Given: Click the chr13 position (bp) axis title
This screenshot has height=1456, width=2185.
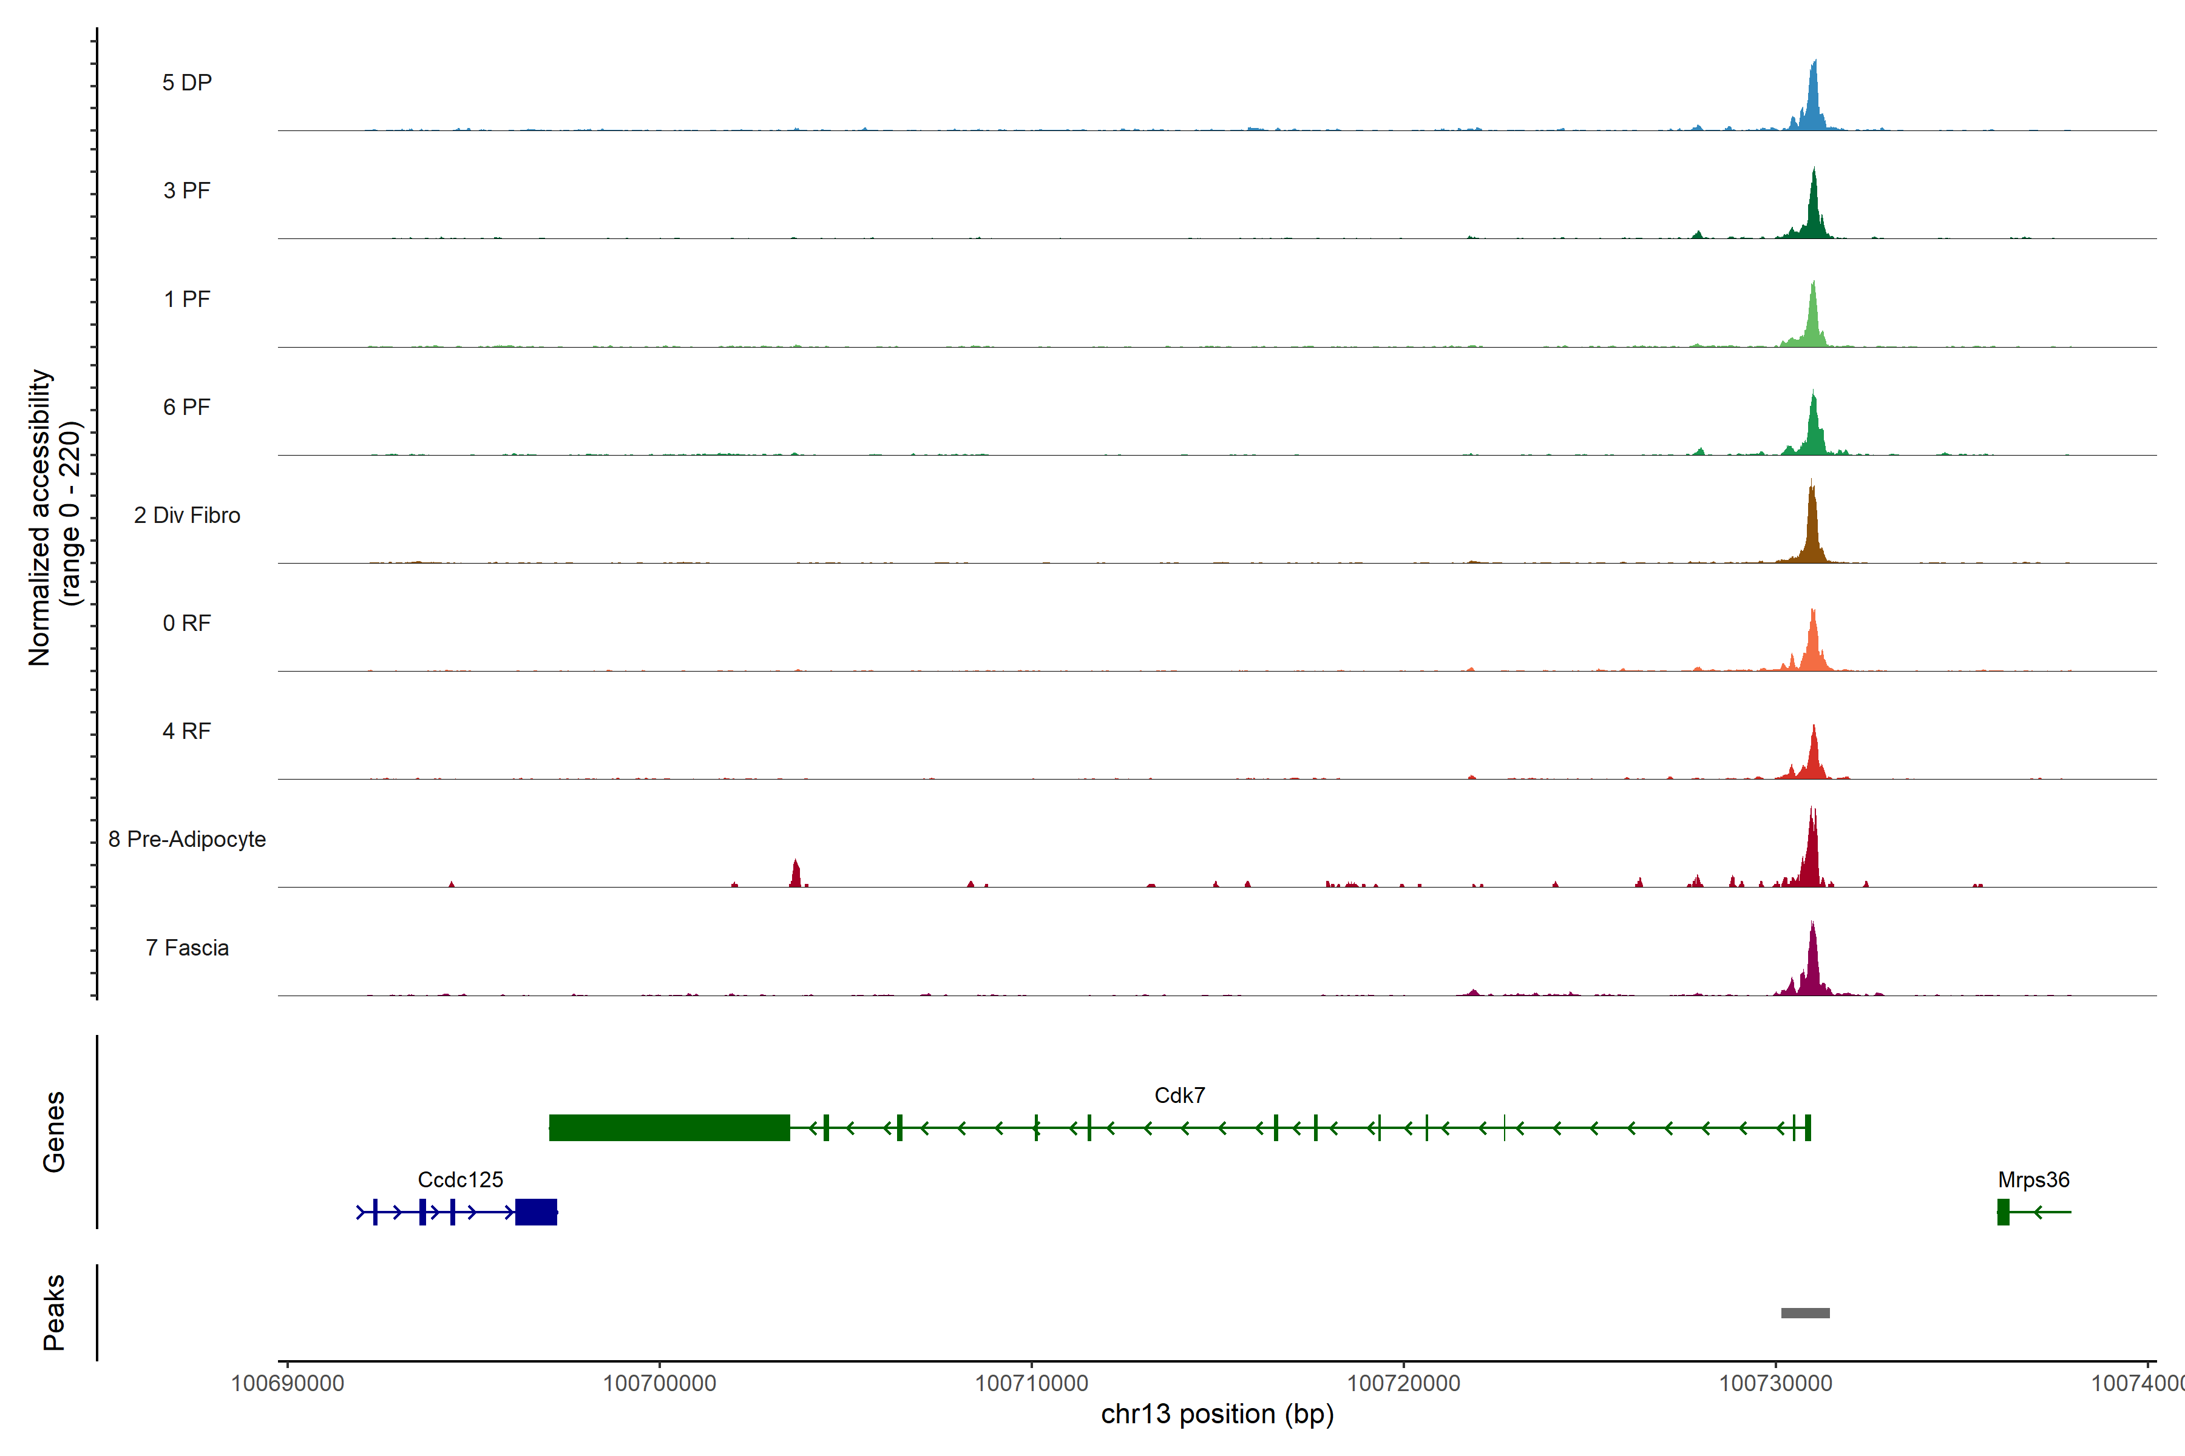Looking at the screenshot, I should 1217,1414.
